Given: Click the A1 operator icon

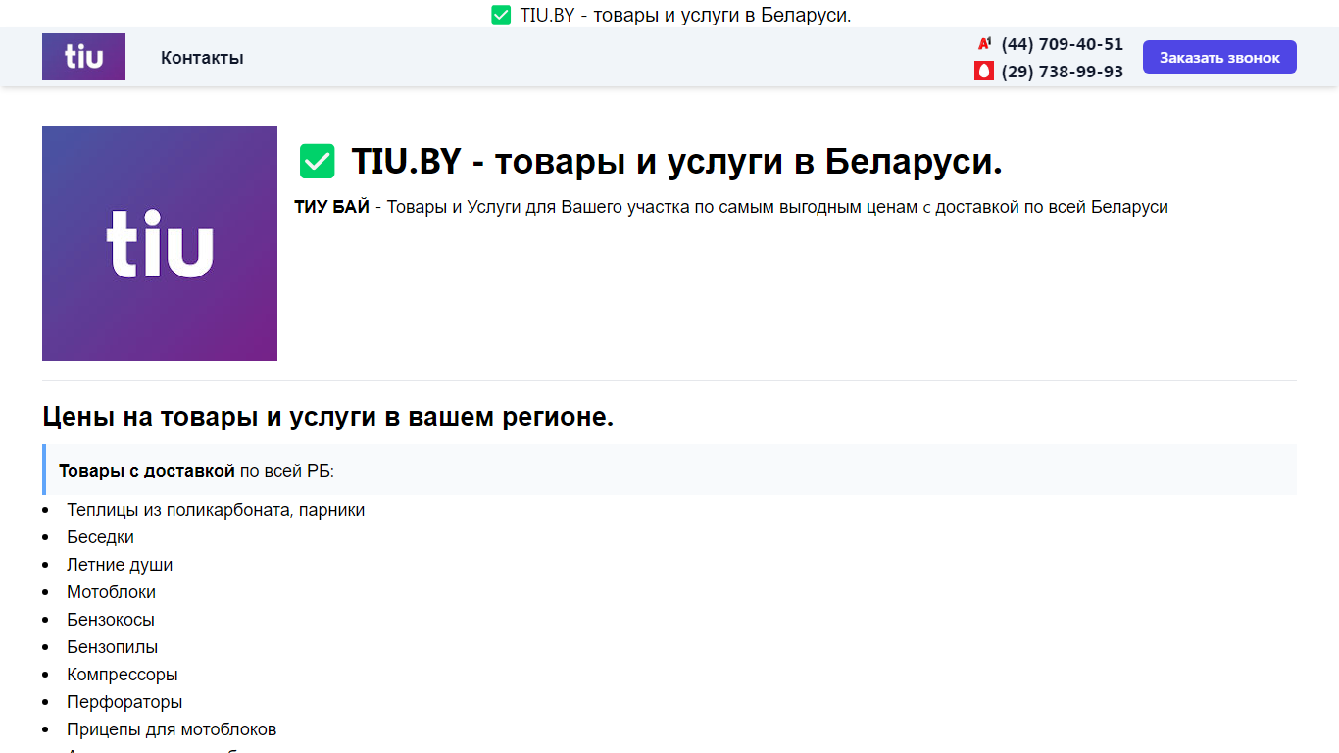Looking at the screenshot, I should click(984, 44).
